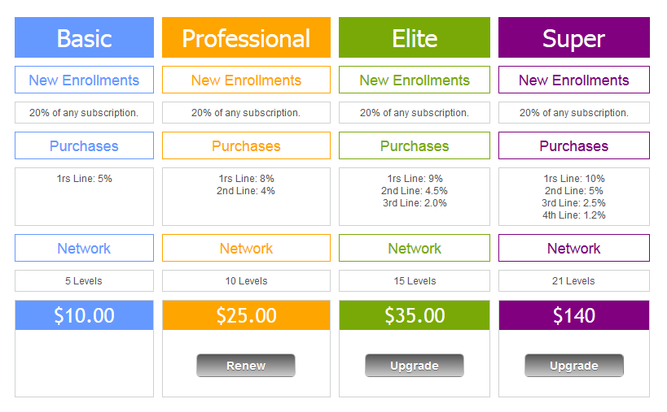
Task: Select the Basic plan header
Action: point(84,38)
